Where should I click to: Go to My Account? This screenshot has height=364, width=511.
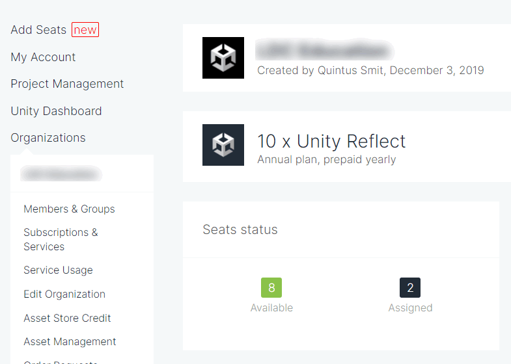[x=43, y=57]
